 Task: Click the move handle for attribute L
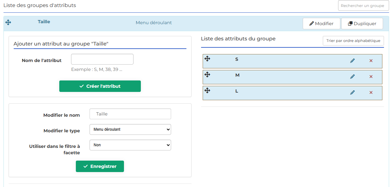207,90
